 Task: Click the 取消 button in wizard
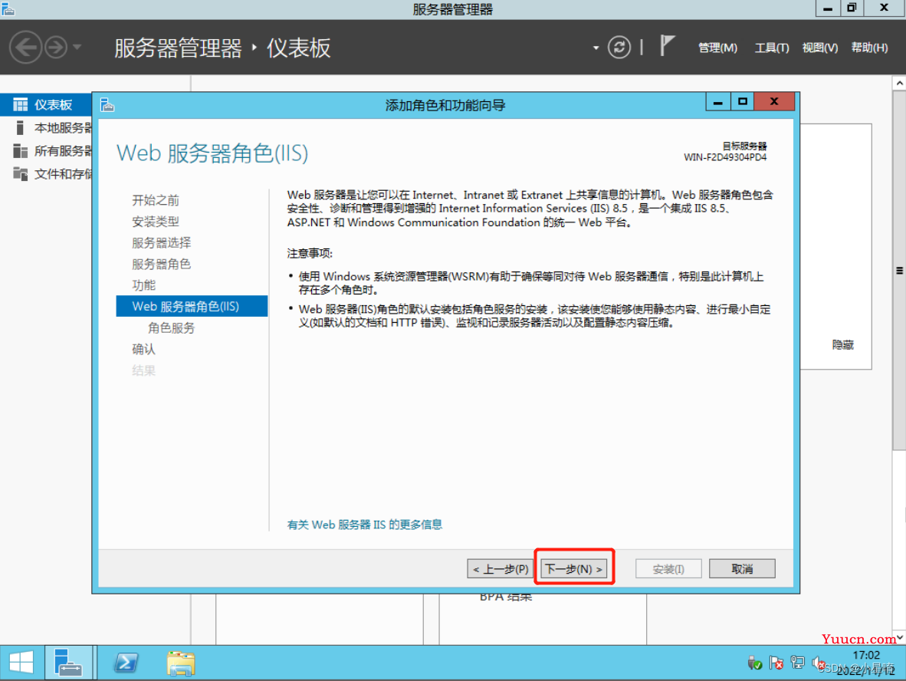(742, 569)
